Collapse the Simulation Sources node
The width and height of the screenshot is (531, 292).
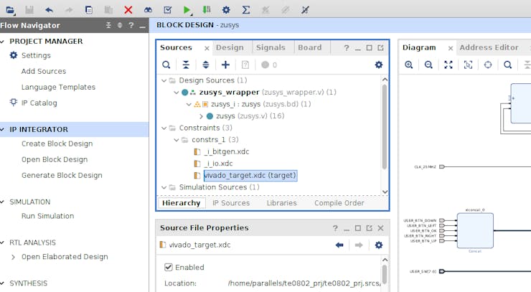(x=164, y=187)
